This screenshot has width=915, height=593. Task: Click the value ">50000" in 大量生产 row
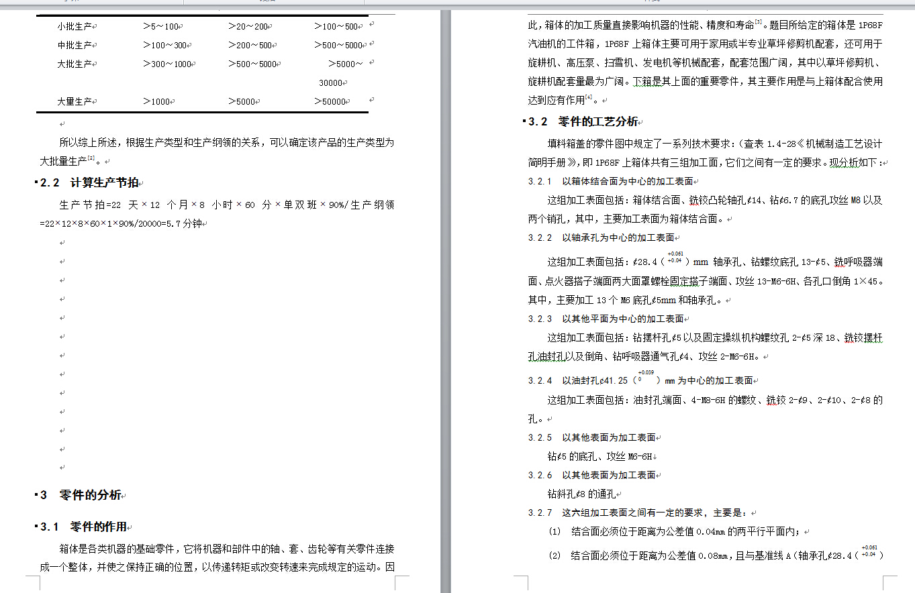point(331,102)
